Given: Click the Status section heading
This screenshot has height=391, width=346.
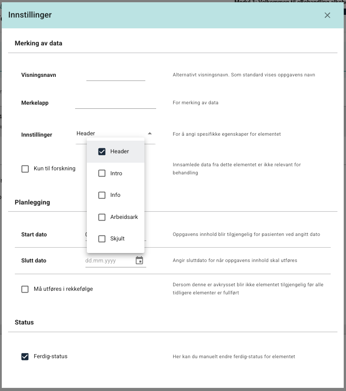Looking at the screenshot, I should point(24,322).
